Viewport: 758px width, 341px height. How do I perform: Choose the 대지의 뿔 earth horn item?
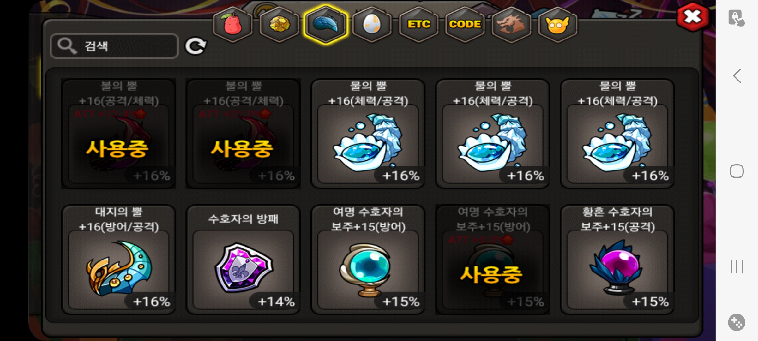click(118, 260)
